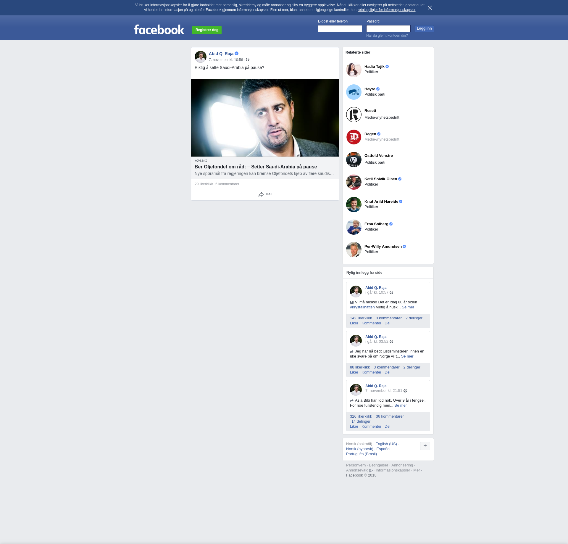
Task: Click '142 likerklikk' link
Action: point(361,318)
